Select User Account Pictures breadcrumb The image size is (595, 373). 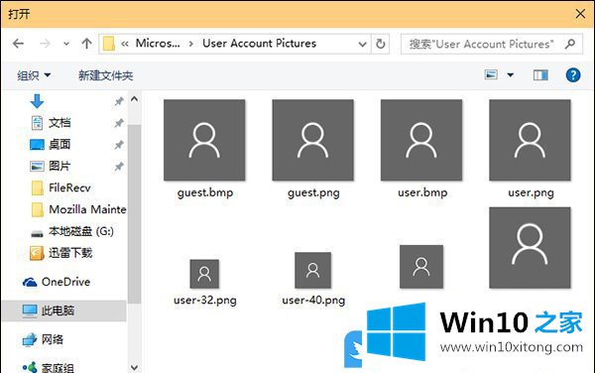[259, 44]
